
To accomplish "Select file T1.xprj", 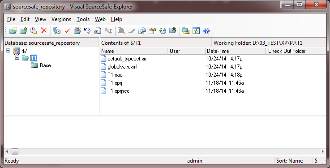I will 115,83.
